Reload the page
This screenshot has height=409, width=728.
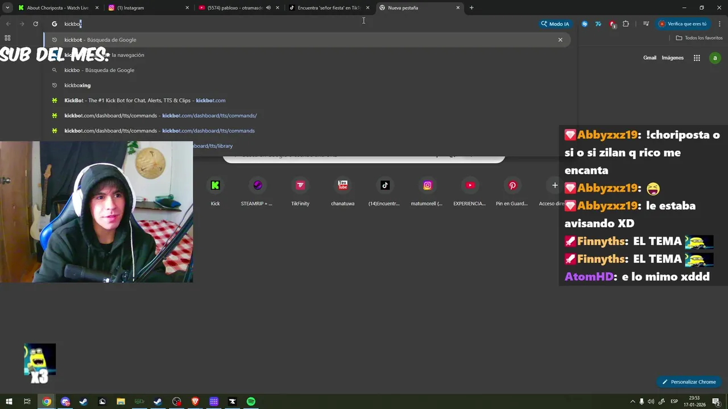click(35, 24)
